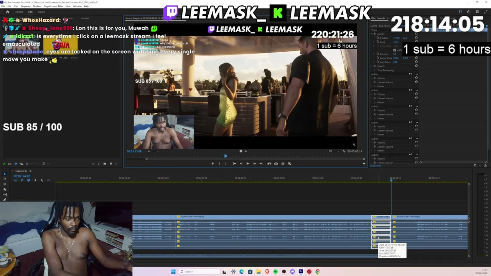Image resolution: width=491 pixels, height=276 pixels.
Task: Select the Ripple Edit tool
Action: 5,184
